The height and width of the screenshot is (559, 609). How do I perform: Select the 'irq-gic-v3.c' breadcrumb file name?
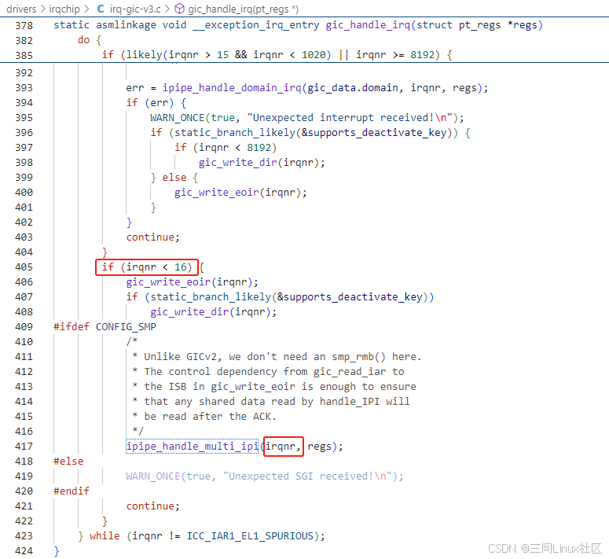[135, 9]
